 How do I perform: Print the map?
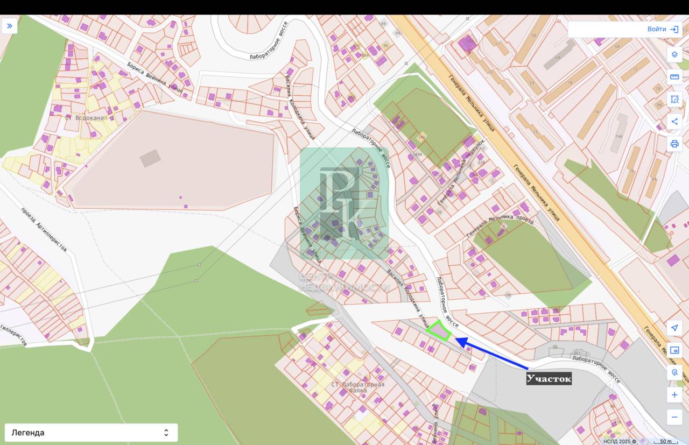(674, 144)
